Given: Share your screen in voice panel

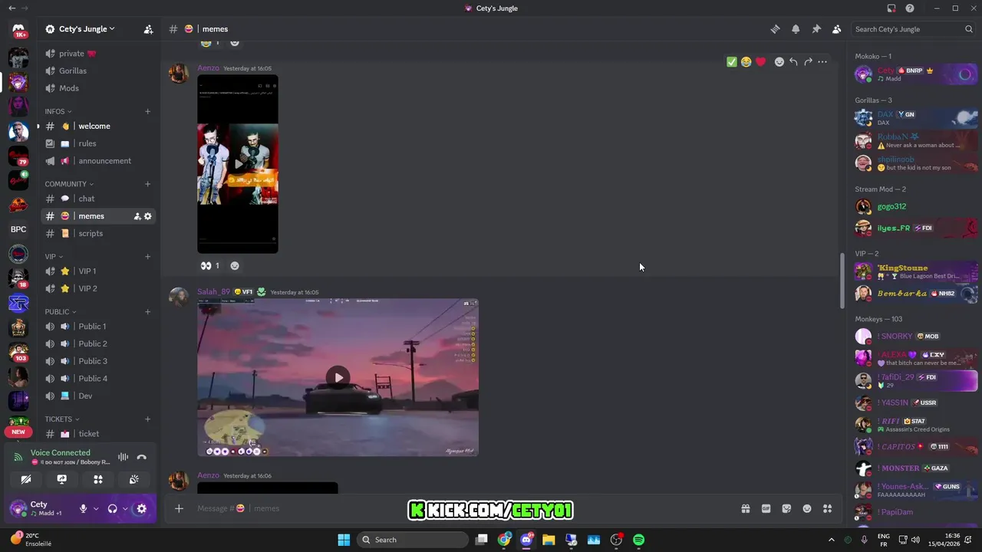Looking at the screenshot, I should (x=62, y=479).
